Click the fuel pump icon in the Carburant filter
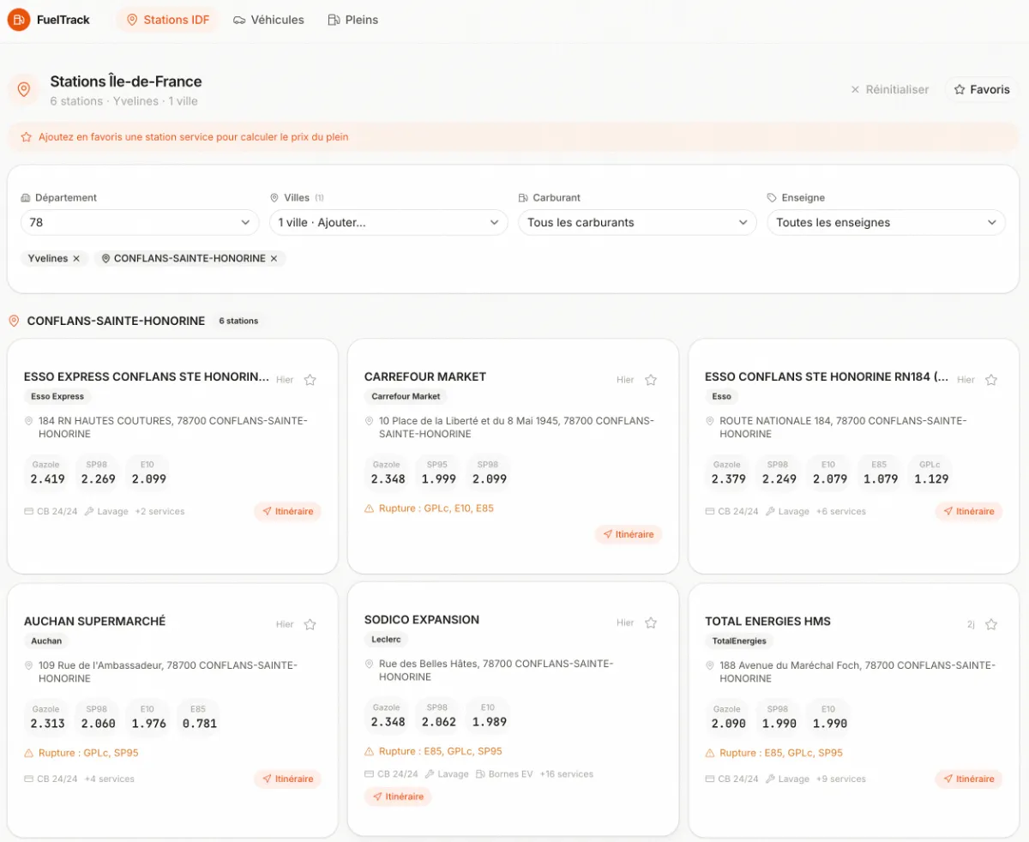This screenshot has width=1029, height=842. 525,197
